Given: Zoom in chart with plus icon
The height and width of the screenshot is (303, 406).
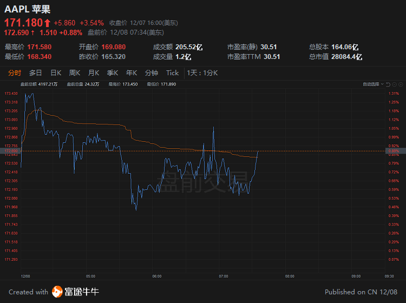Looking at the screenshot, I should [400, 84].
